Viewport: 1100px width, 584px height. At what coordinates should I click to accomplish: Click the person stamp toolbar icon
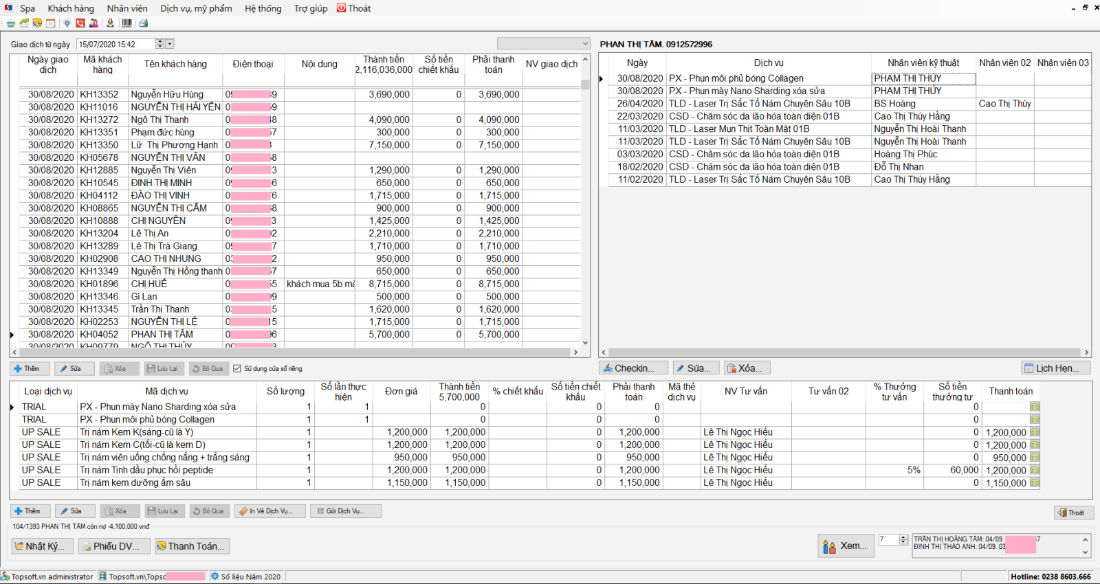point(110,23)
